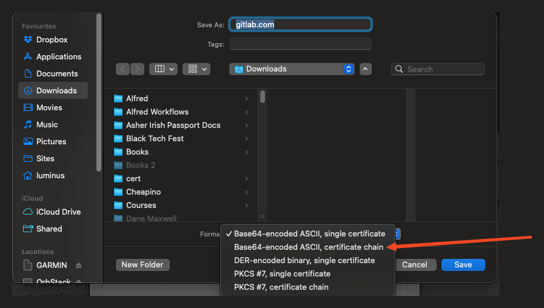
Task: Click the magnifier icon in Search
Action: tap(399, 69)
